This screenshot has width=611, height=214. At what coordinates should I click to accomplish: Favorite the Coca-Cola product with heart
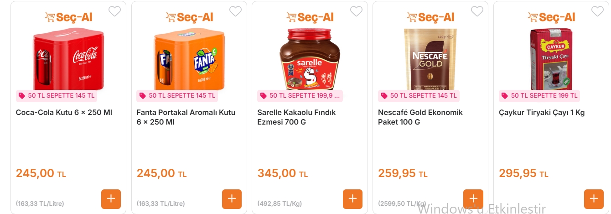[114, 11]
